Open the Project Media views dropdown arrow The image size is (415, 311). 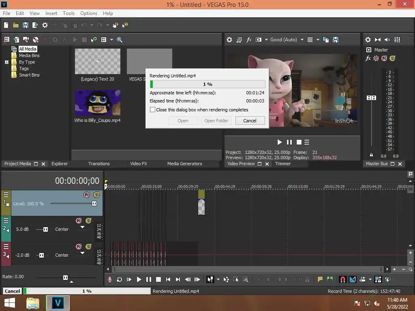(111, 40)
